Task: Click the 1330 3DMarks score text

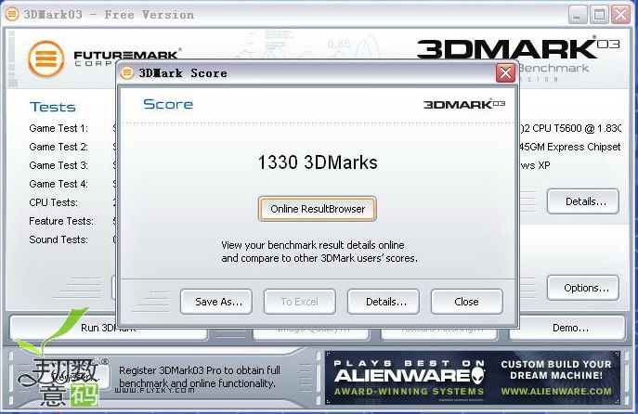Action: pos(318,162)
